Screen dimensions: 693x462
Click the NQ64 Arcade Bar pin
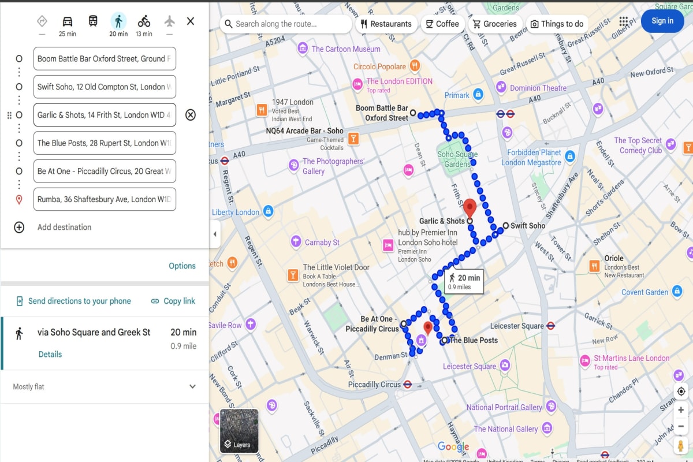pyautogui.click(x=353, y=138)
